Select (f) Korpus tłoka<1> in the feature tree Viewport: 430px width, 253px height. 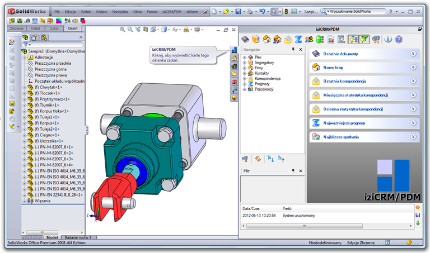click(x=52, y=111)
